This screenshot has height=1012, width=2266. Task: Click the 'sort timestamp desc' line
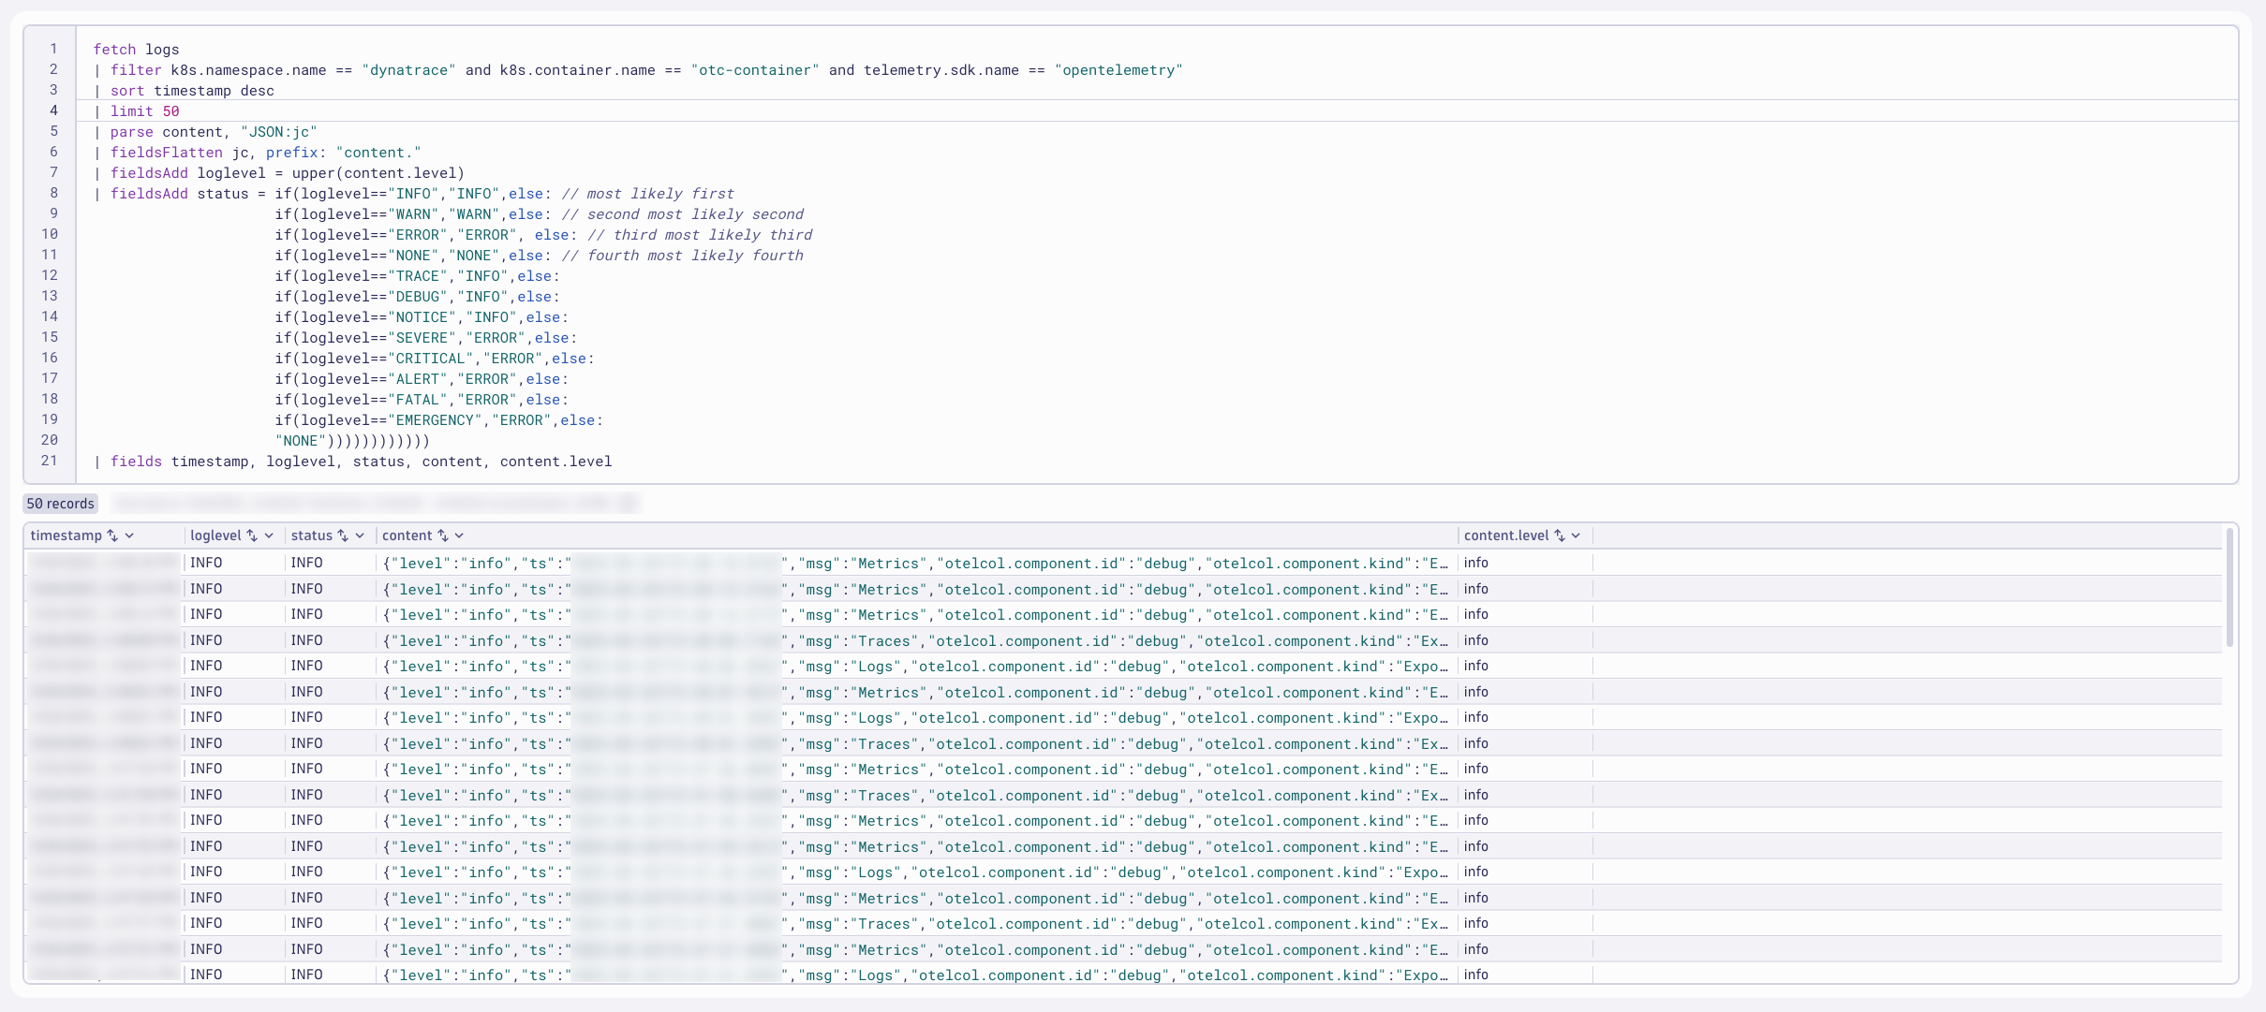[184, 91]
